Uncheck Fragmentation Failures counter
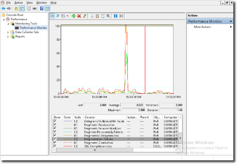The image size is (237, 164). tap(55, 139)
